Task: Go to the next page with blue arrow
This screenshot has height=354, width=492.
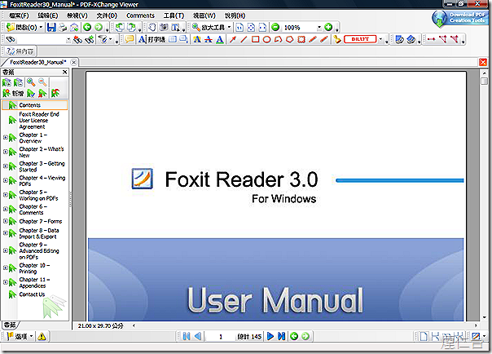Action: [270, 336]
